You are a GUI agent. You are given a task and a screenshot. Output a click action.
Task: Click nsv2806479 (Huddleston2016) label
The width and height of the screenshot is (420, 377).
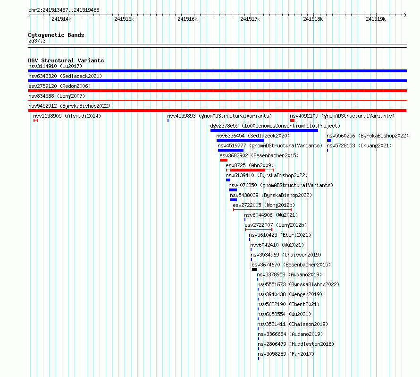(296, 344)
